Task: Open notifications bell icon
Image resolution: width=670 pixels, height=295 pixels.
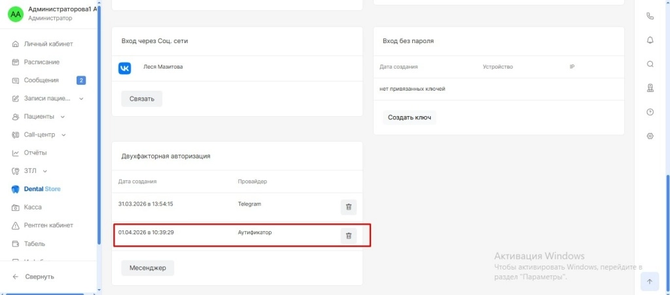Action: 650,40
